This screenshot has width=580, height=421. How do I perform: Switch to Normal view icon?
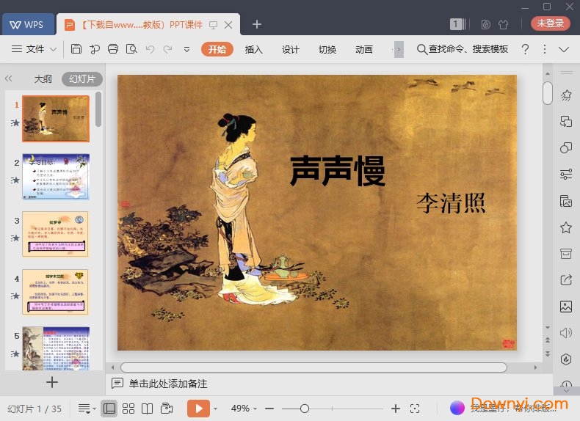pos(109,409)
